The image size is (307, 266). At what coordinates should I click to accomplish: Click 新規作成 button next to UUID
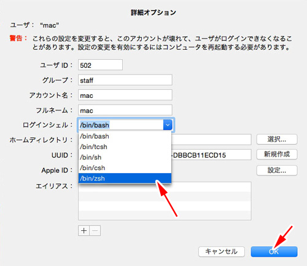click(x=277, y=155)
